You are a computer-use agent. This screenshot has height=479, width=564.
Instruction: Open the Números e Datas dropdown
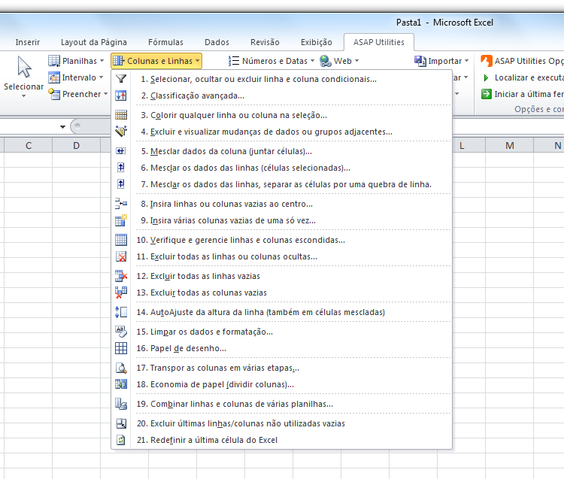271,61
